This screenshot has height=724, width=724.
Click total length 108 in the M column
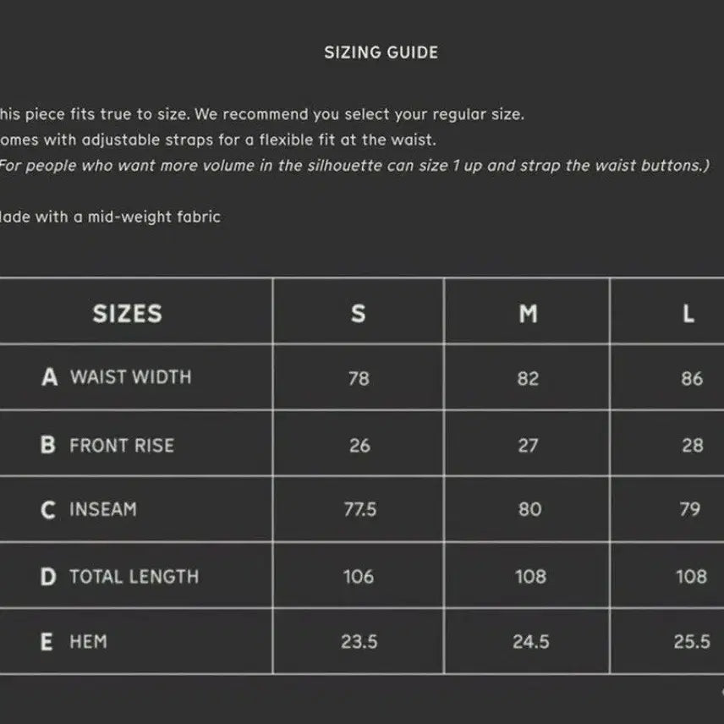click(x=530, y=577)
